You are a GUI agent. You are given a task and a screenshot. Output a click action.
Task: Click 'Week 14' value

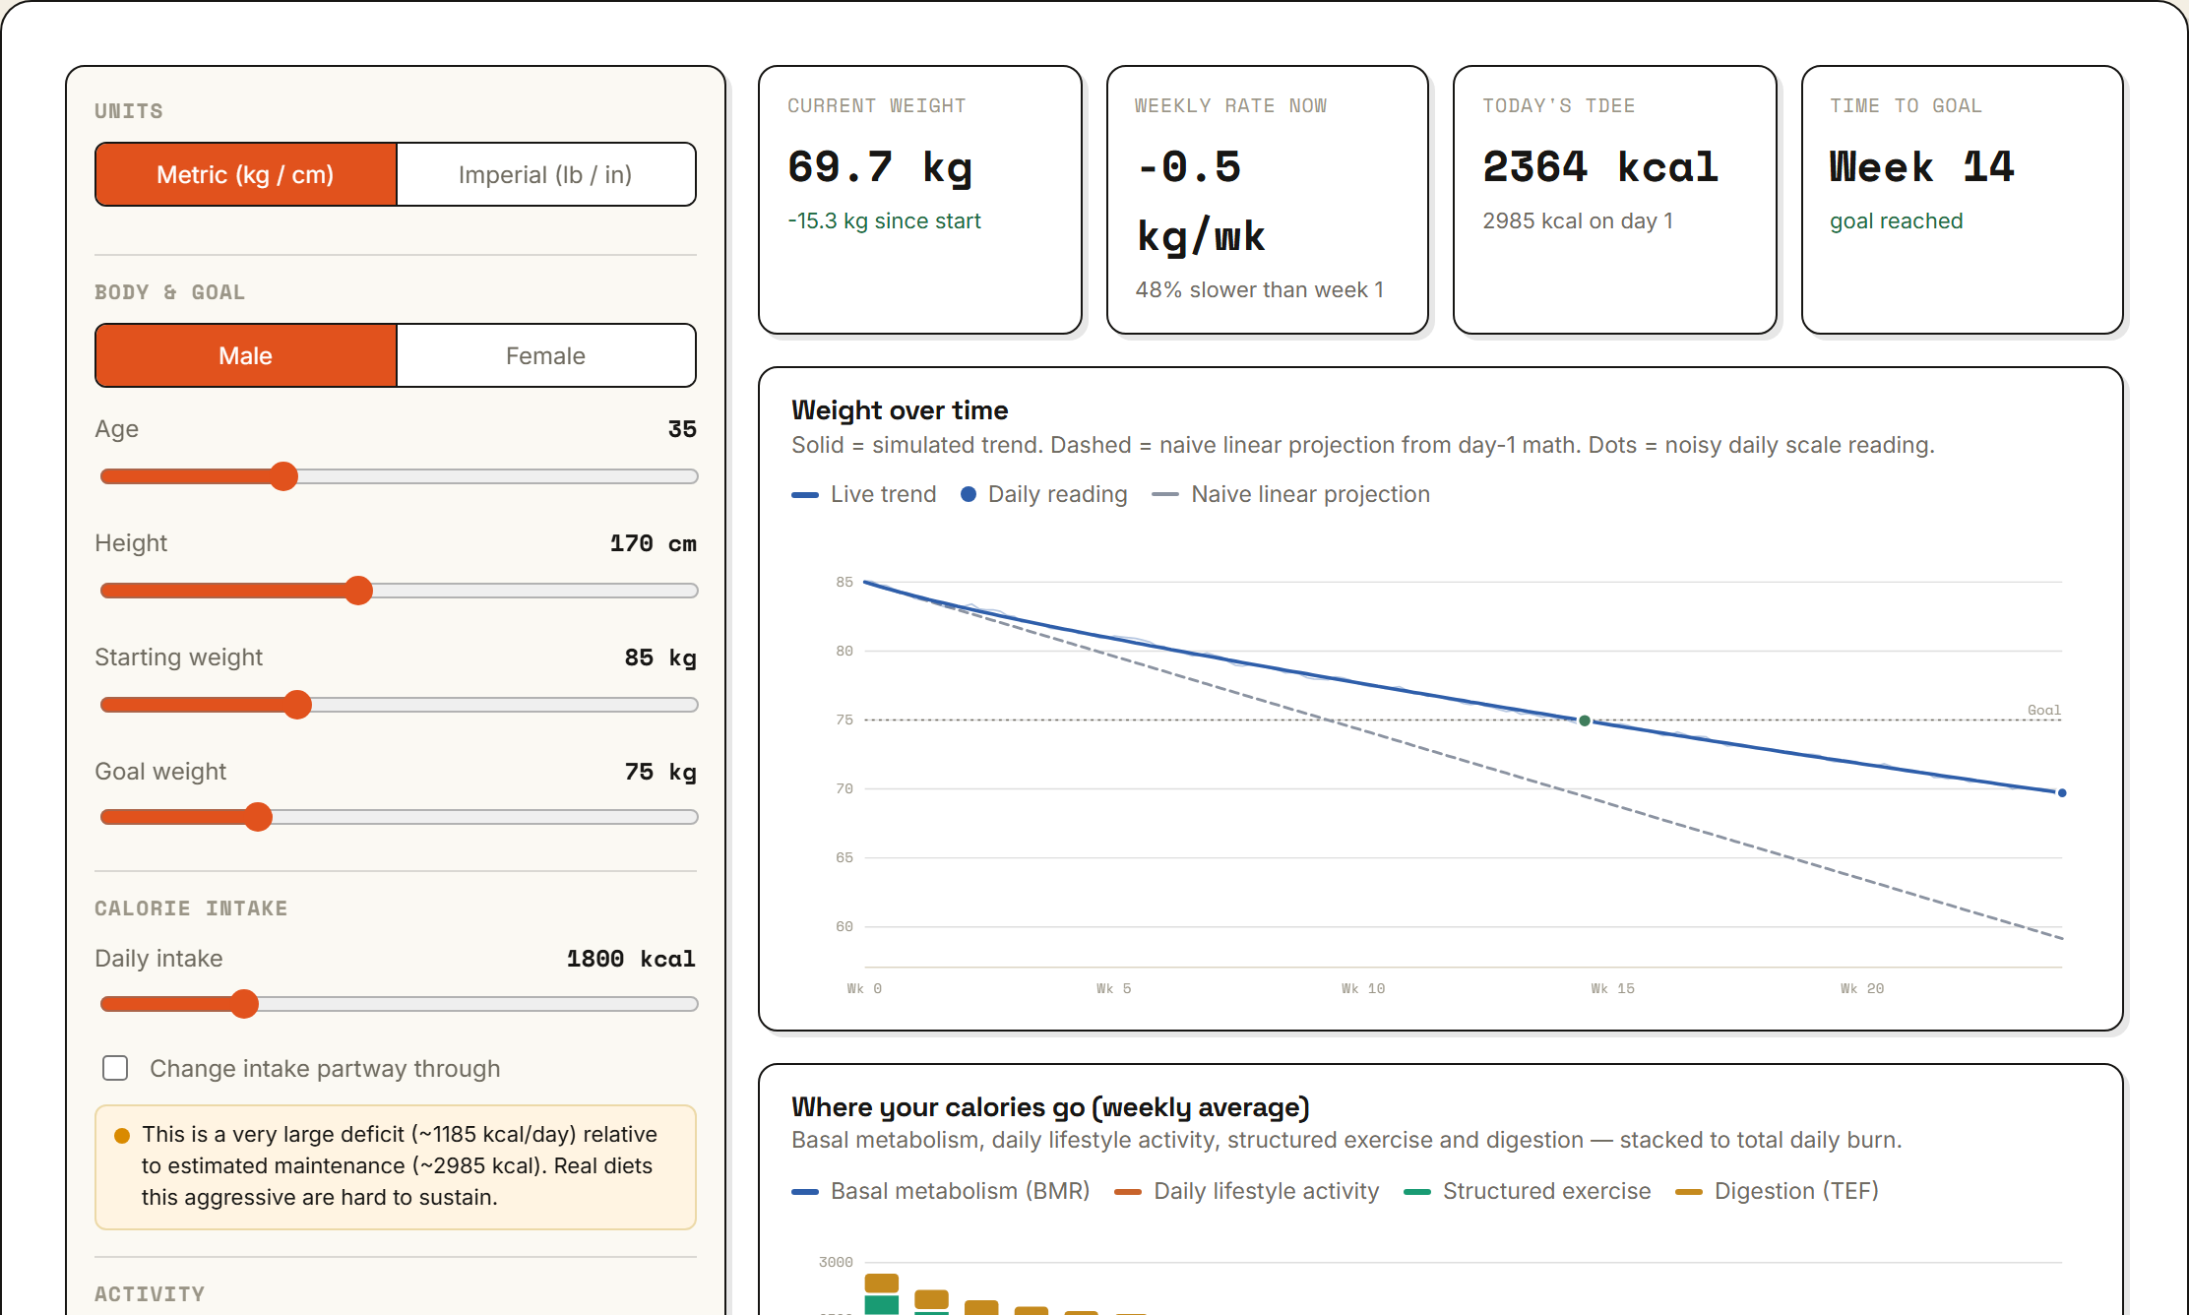click(x=1922, y=167)
